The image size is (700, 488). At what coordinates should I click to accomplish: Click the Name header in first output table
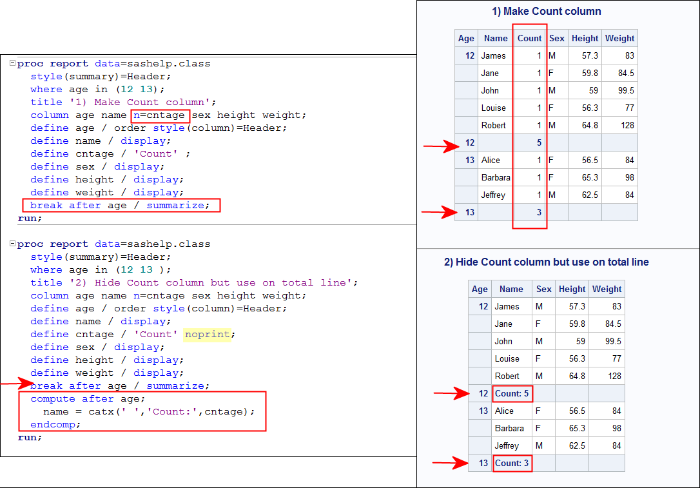coord(496,38)
